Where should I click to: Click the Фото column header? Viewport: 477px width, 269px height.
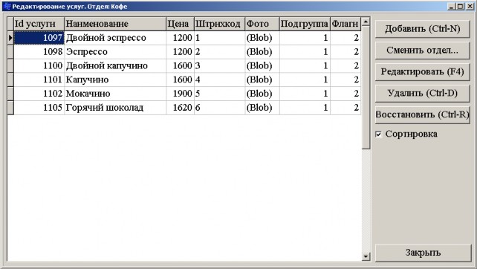(x=262, y=24)
